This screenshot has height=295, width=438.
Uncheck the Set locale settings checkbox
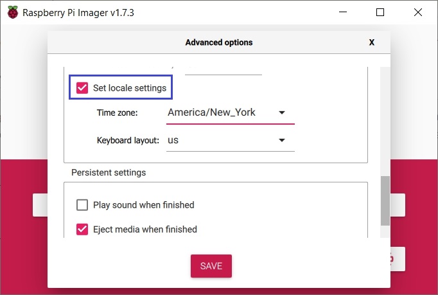(x=82, y=88)
